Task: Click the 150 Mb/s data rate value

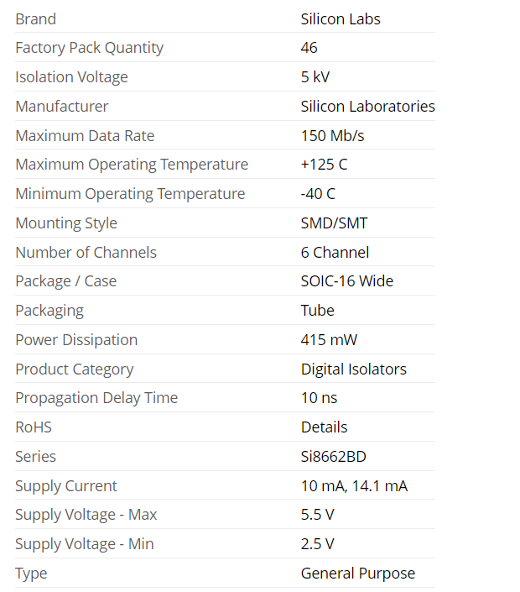Action: point(332,136)
